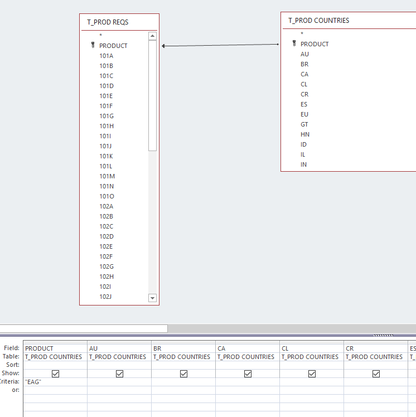
Task: Select field 101M in T_PROD REQS
Action: tap(107, 176)
